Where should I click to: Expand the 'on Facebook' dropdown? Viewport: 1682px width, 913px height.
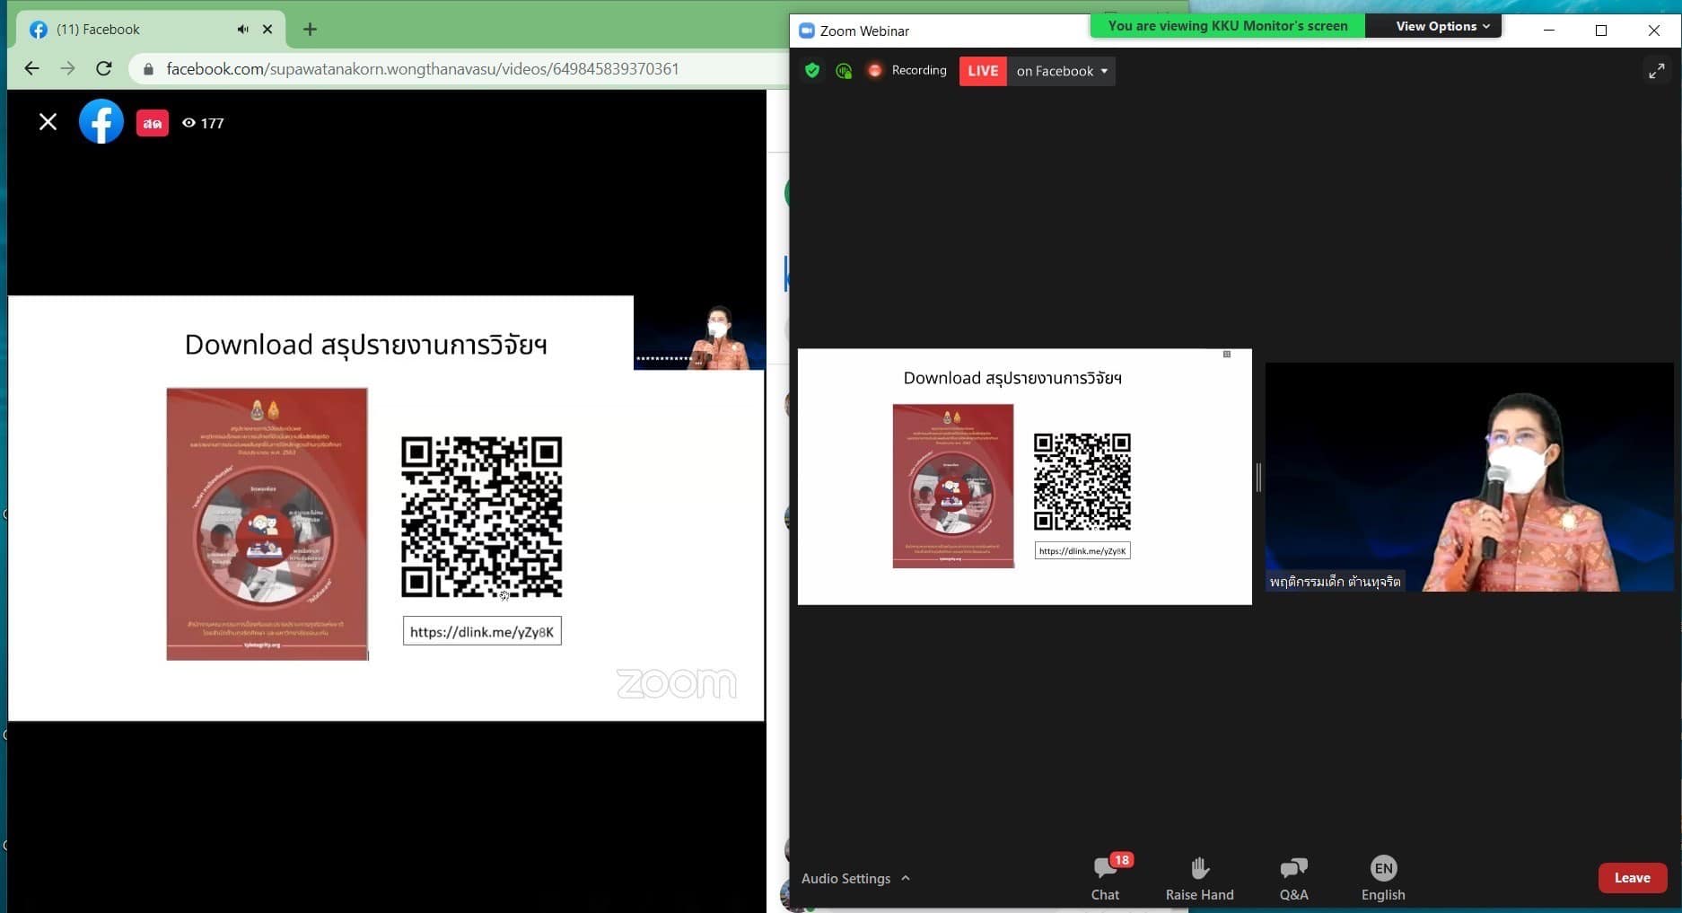tap(1061, 71)
